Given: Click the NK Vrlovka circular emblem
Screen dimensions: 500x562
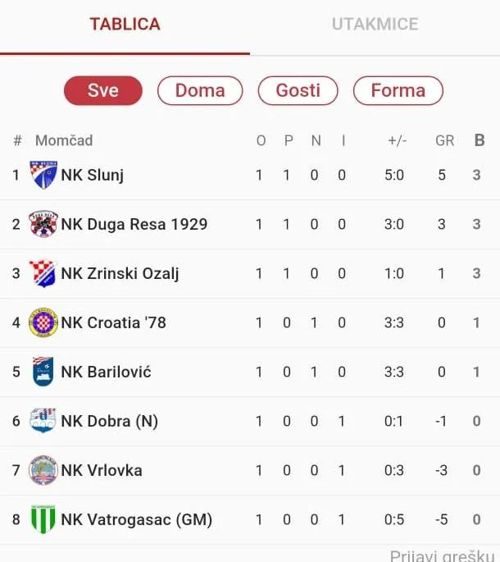Looking at the screenshot, I should [43, 470].
